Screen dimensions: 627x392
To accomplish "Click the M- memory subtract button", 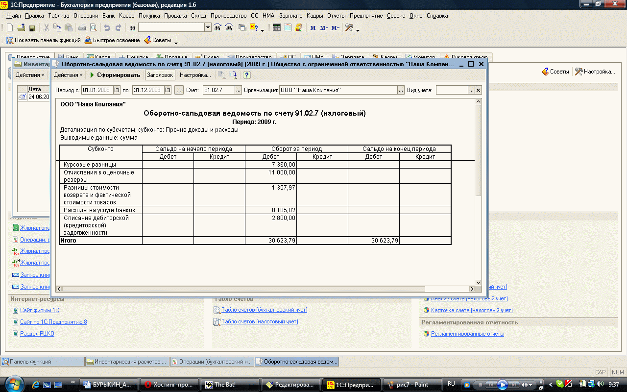I will (335, 28).
